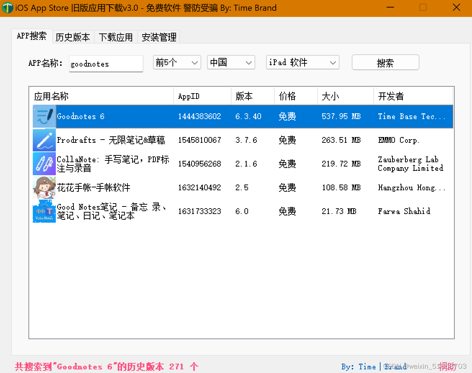Switch to the APP搜索 tab

point(32,36)
